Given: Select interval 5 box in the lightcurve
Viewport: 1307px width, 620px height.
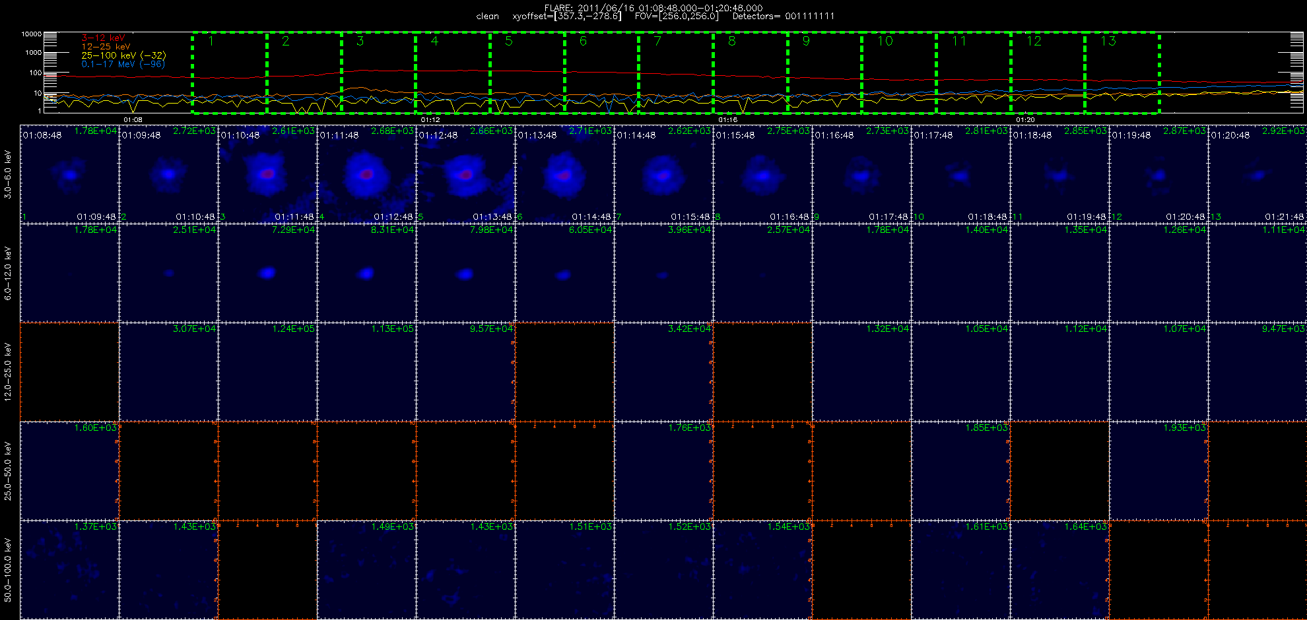Looking at the screenshot, I should click(527, 73).
